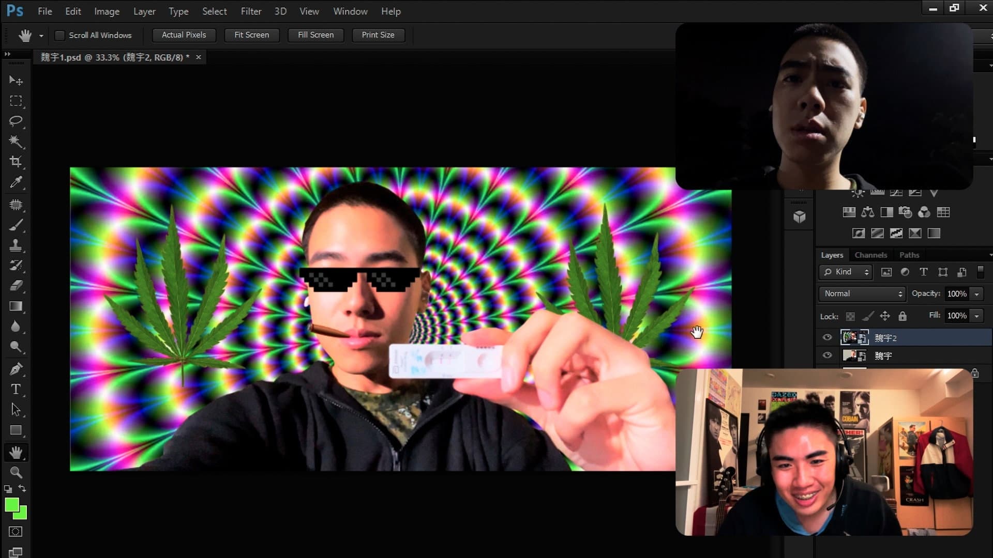Switch to the Channels tab
Viewport: 993px width, 558px height.
tap(870, 255)
